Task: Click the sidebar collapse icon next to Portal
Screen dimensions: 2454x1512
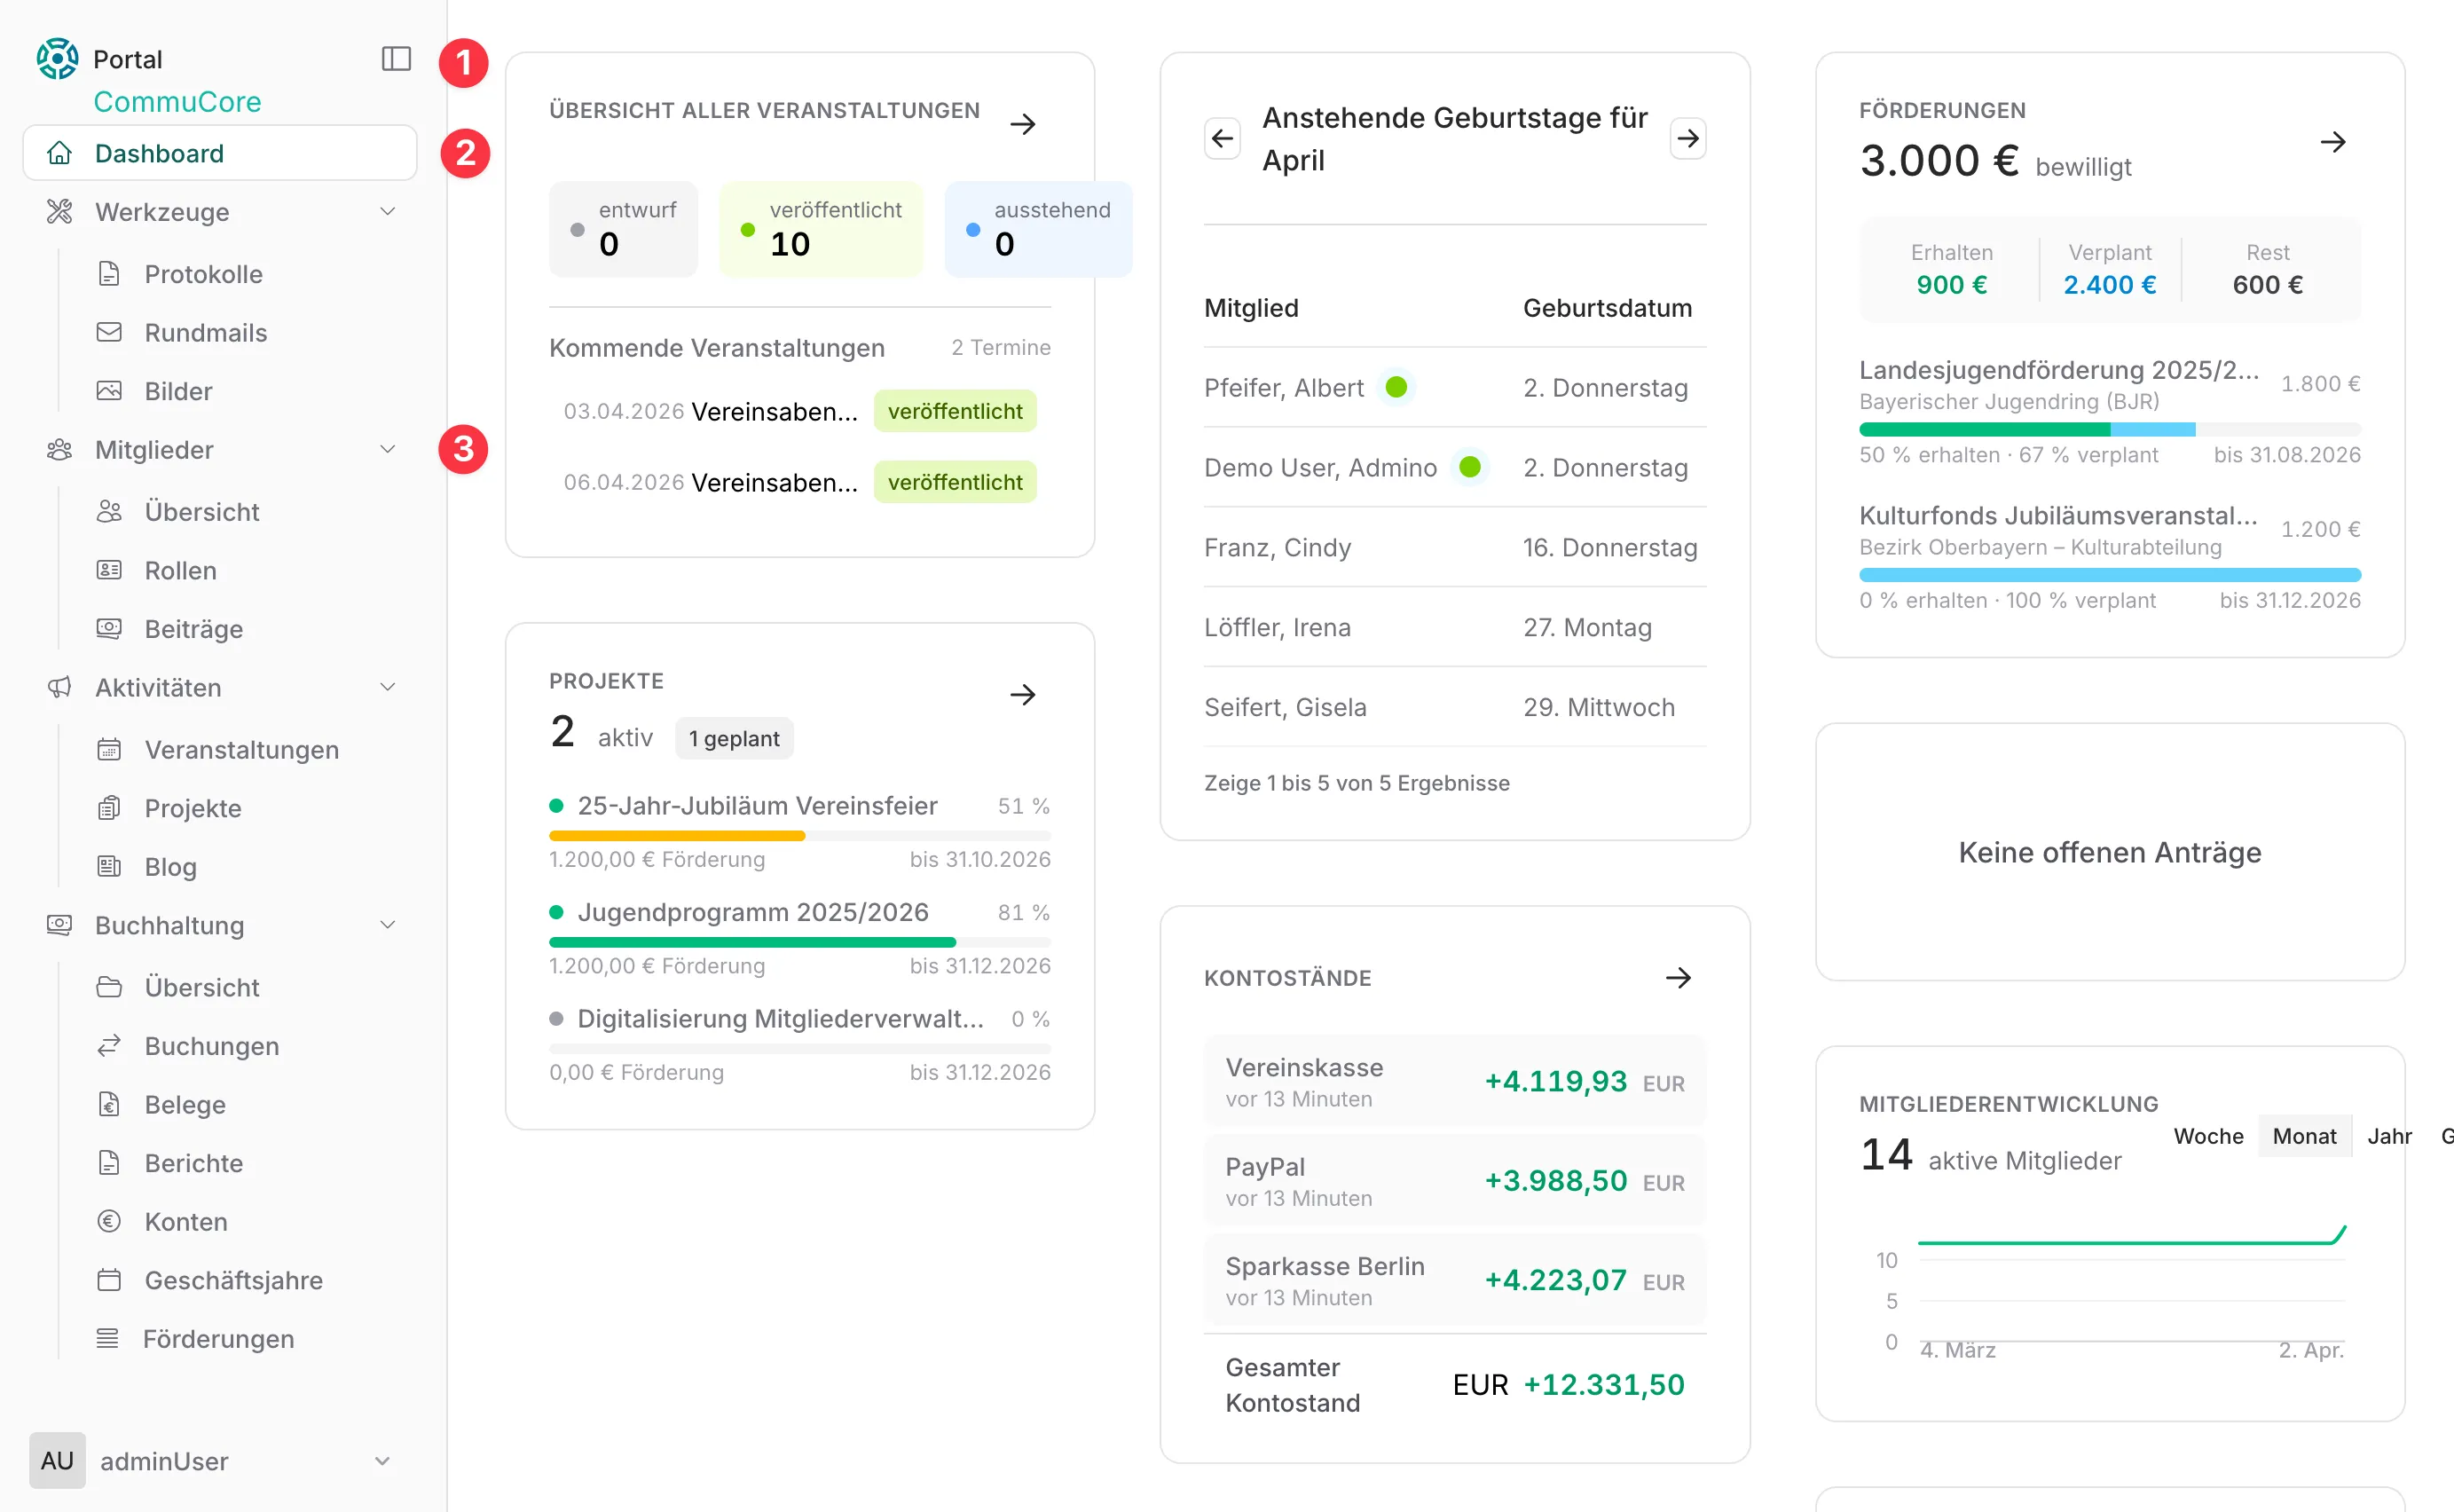Action: tap(396, 59)
